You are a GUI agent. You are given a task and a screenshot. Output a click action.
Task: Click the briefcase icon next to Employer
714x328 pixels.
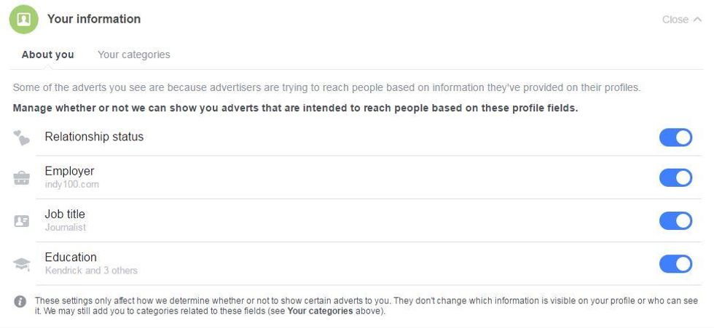point(21,177)
